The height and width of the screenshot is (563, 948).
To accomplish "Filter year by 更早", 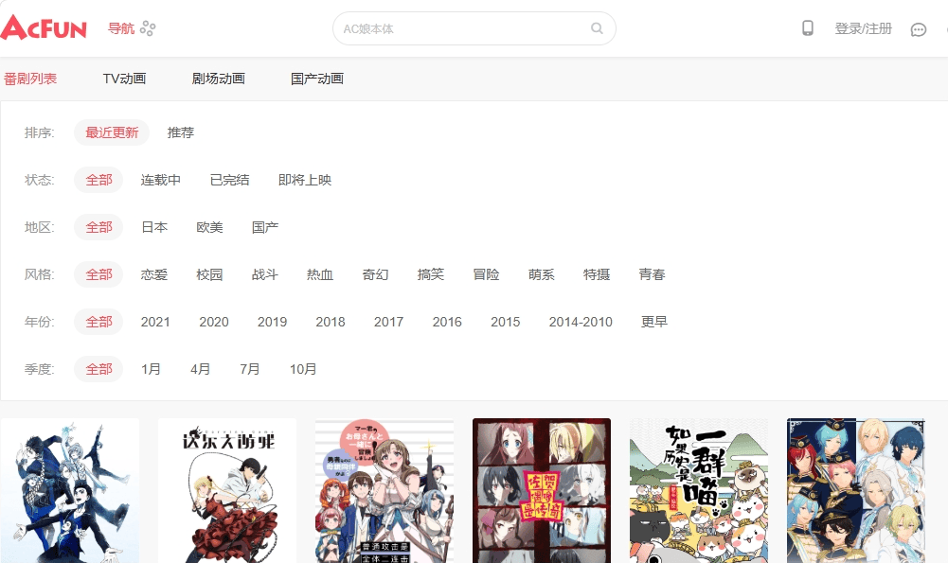I will click(x=654, y=322).
